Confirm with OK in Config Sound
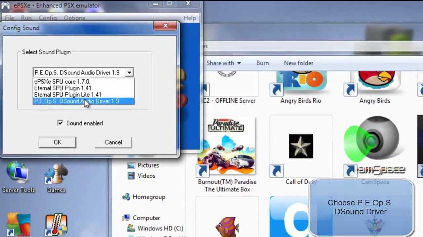The height and width of the screenshot is (237, 423). (58, 142)
